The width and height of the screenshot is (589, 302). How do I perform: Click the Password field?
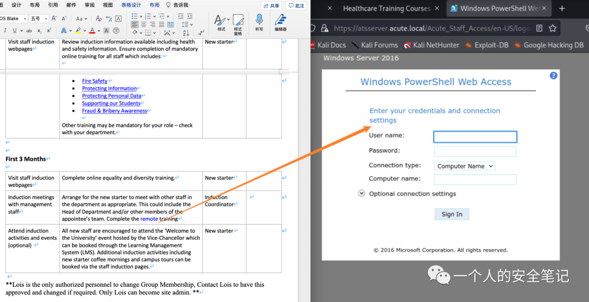[x=475, y=152]
